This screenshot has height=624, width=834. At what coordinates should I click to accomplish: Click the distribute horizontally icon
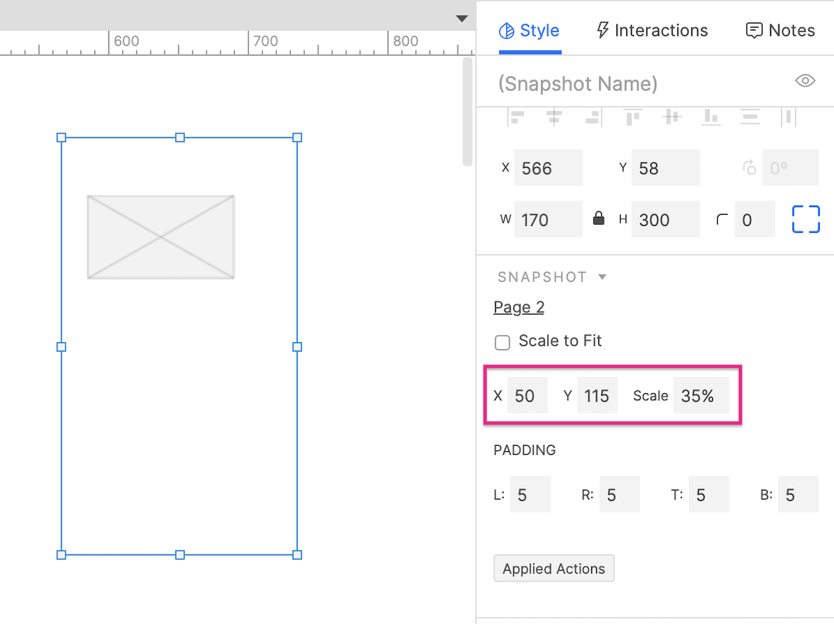[789, 117]
